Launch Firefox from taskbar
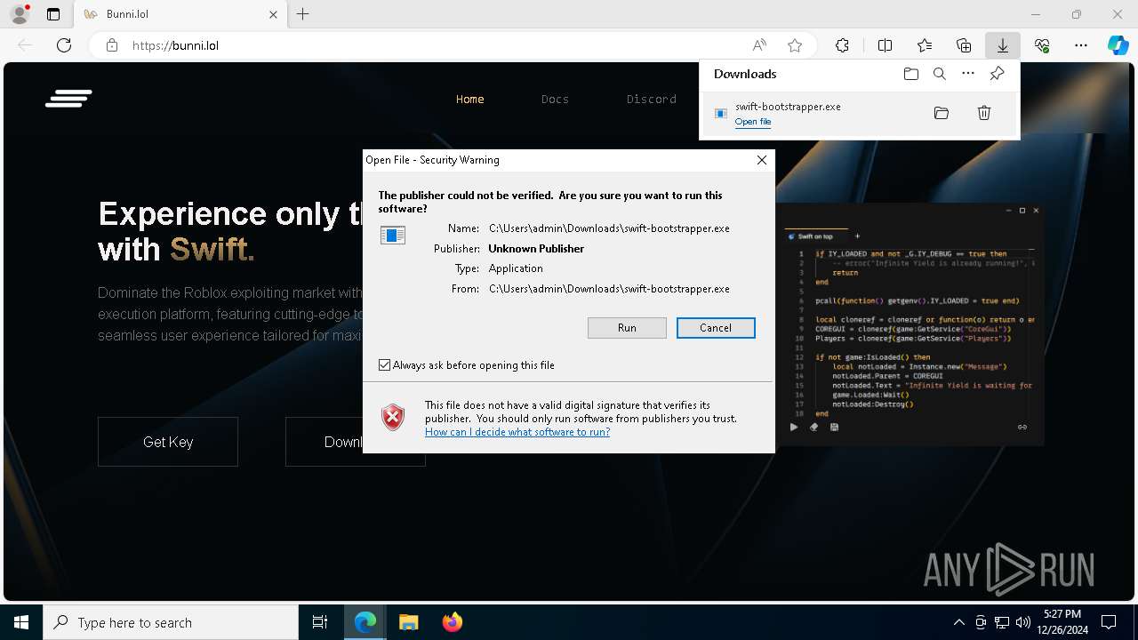 pos(453,622)
